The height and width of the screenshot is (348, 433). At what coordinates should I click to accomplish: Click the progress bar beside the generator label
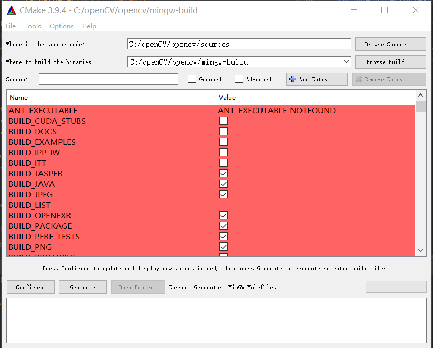click(396, 287)
